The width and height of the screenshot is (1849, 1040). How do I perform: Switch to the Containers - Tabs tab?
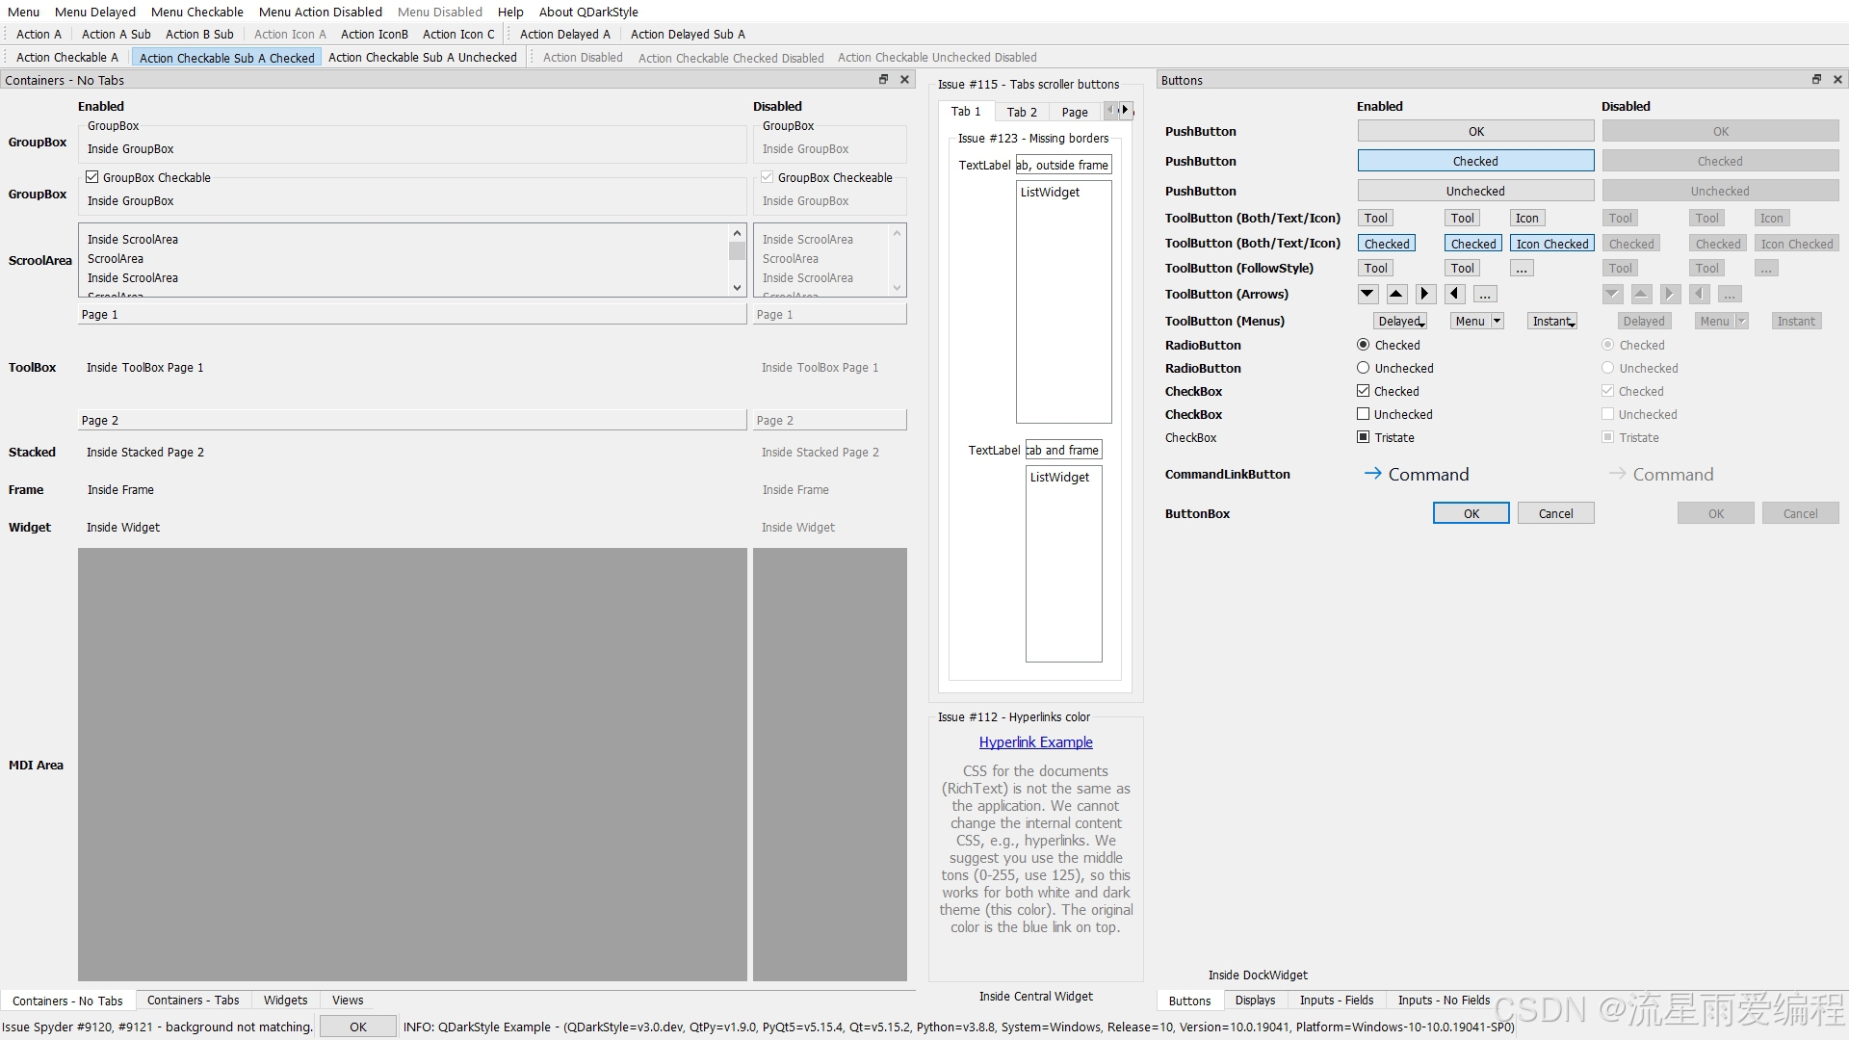tap(193, 1001)
